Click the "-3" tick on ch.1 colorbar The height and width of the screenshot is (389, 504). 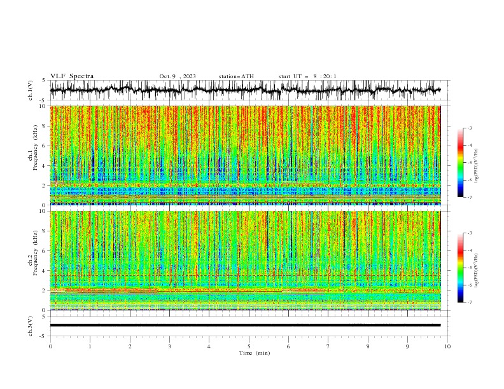(x=469, y=128)
